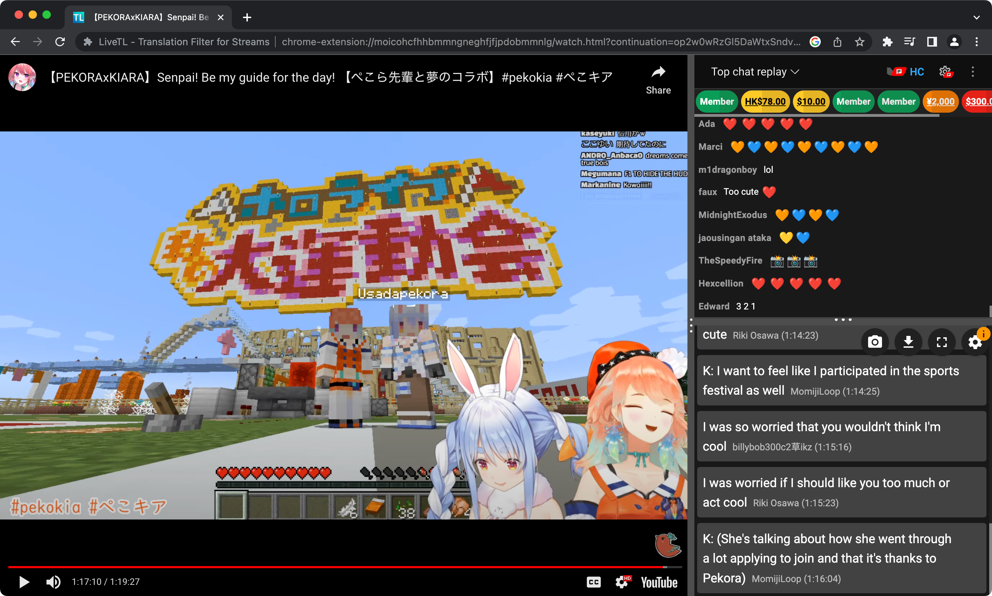Click the red video progress bar

[x=322, y=567]
